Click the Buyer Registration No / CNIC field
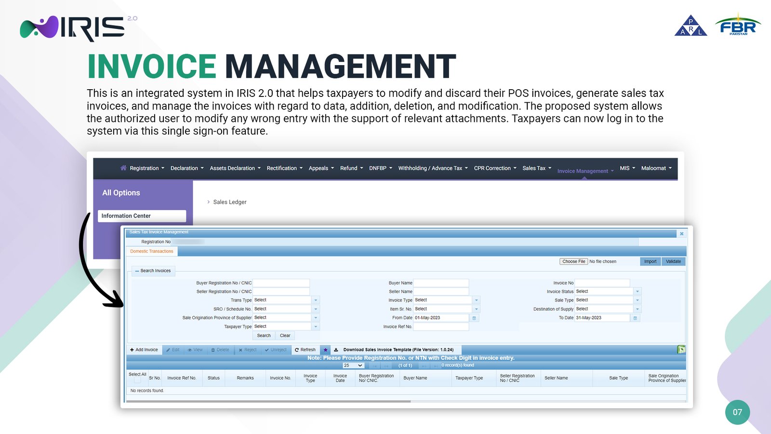Viewport: 771px width, 434px height. [281, 283]
